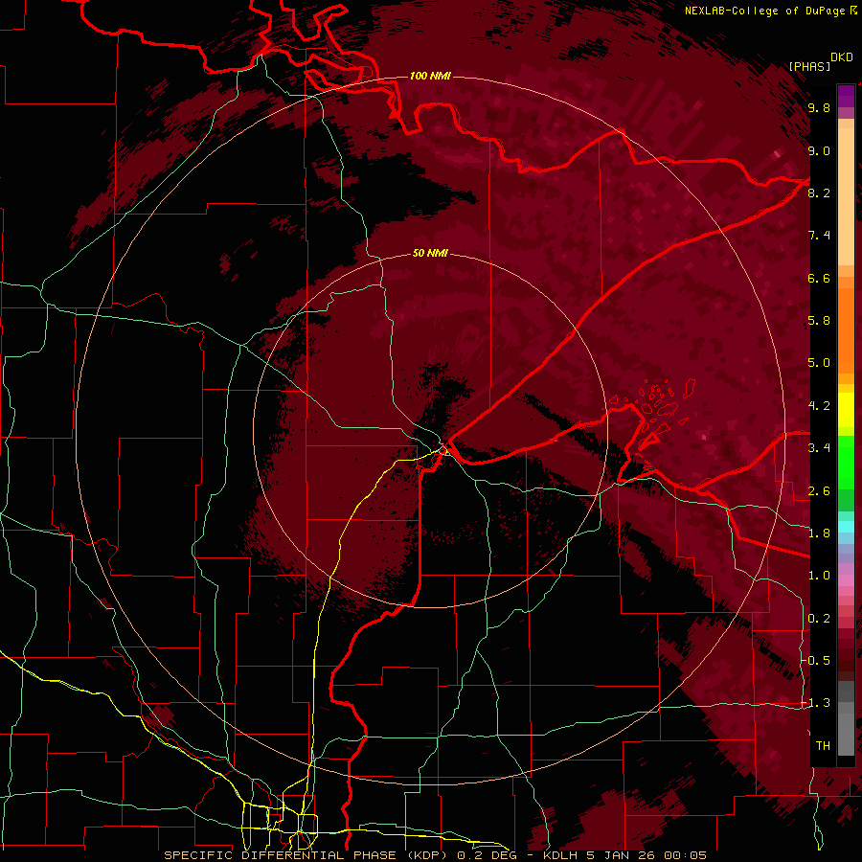Pick the -0.5 value on the legend
This screenshot has width=862, height=862.
point(816,661)
